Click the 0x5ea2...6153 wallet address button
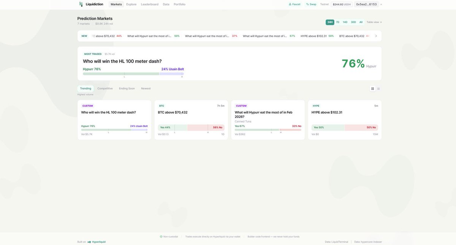The width and height of the screenshot is (456, 245). (366, 4)
